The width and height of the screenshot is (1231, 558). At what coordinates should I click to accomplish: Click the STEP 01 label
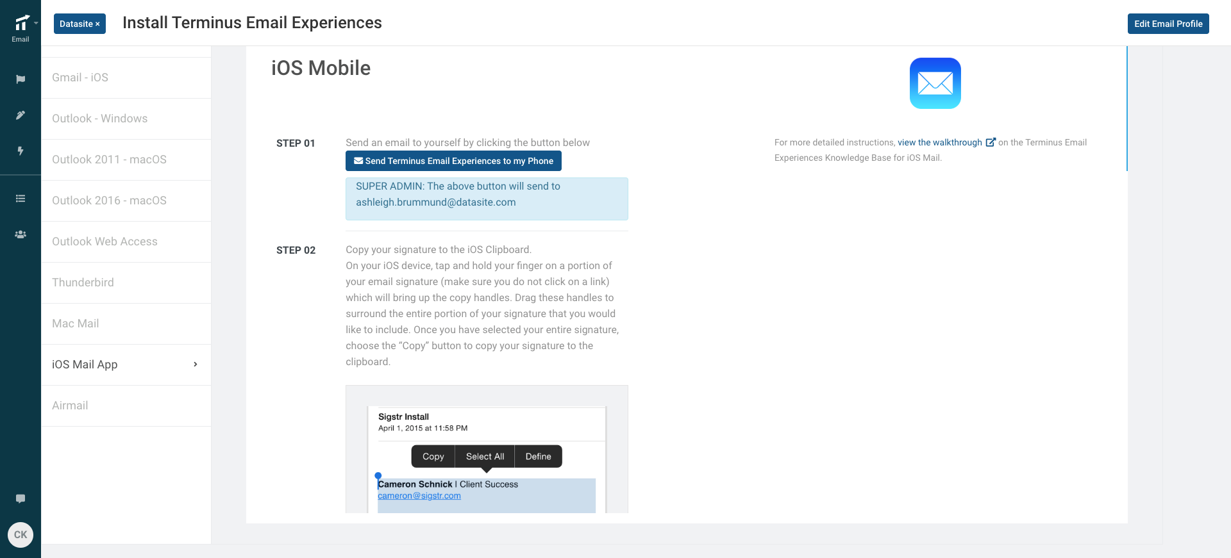296,144
